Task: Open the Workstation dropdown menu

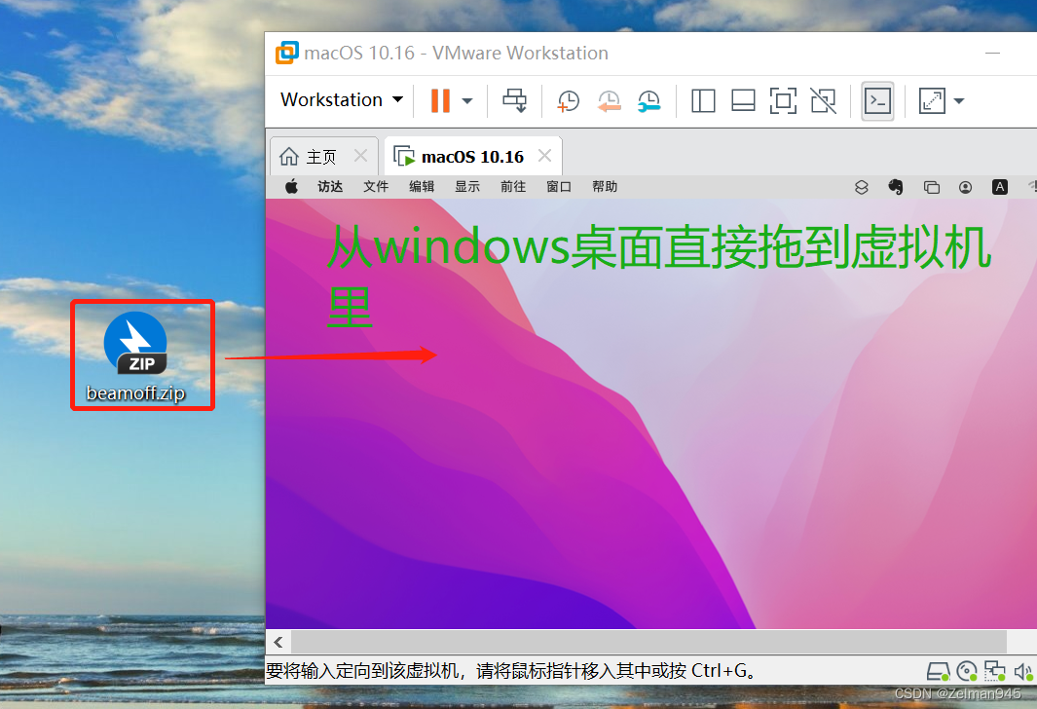Action: [341, 100]
